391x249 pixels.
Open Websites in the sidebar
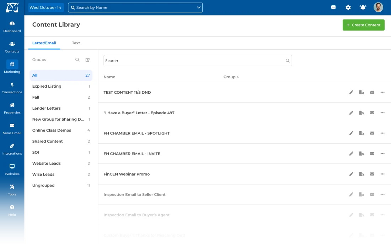tap(12, 170)
